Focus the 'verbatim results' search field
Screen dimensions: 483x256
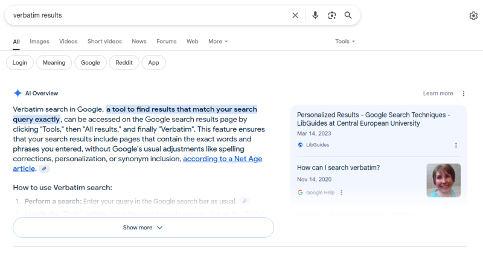click(148, 16)
